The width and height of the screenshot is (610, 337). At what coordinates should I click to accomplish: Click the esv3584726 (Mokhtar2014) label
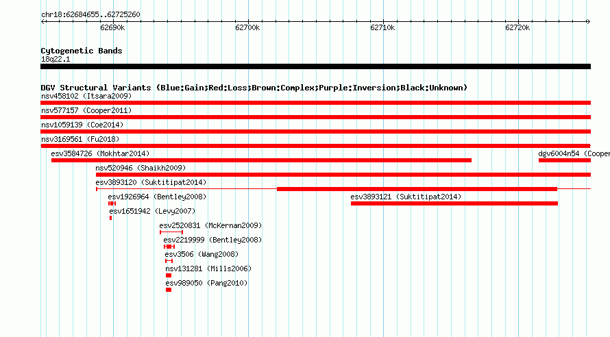(100, 153)
